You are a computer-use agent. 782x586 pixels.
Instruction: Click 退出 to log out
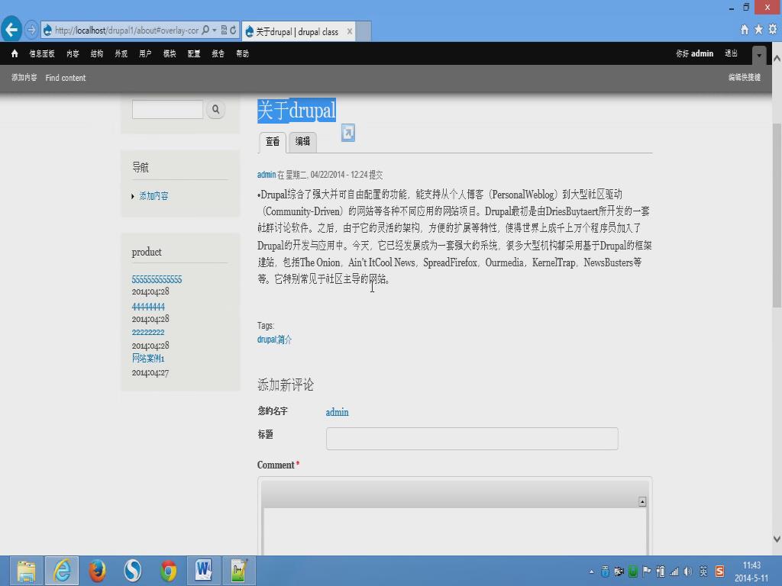point(731,53)
